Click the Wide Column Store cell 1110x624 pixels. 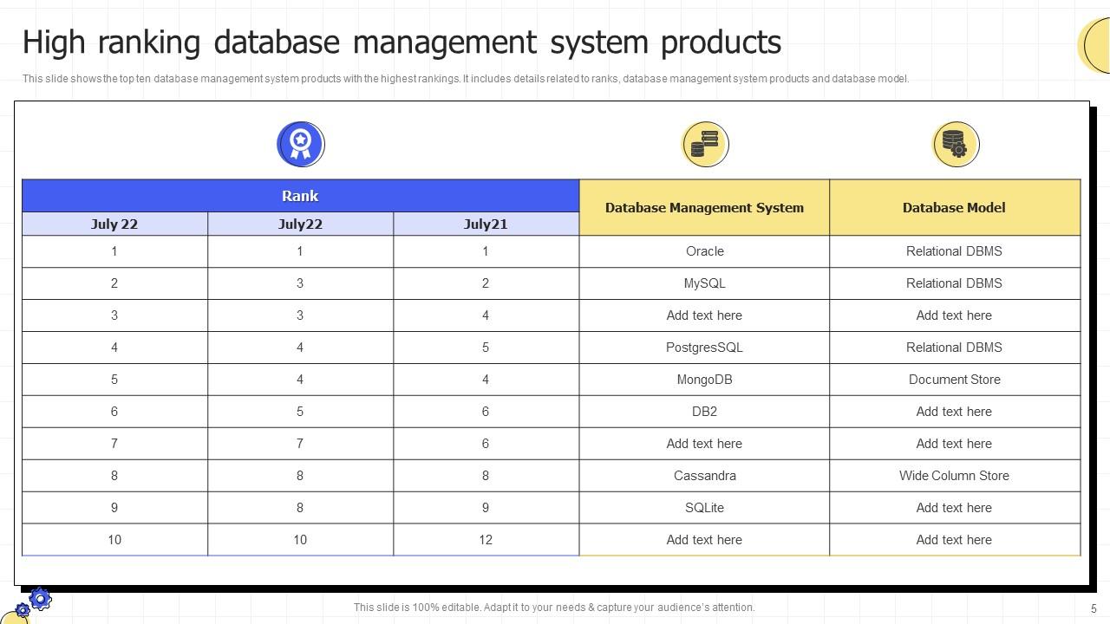(x=954, y=476)
